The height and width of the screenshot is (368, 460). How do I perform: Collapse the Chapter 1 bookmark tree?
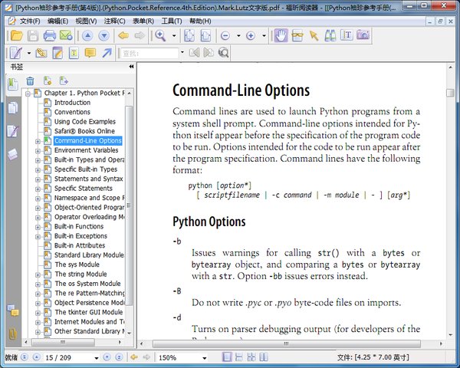tap(28, 94)
